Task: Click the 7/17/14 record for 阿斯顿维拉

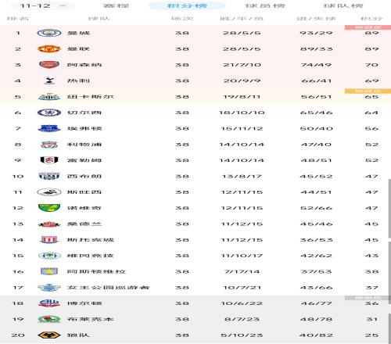Action: pos(242,271)
